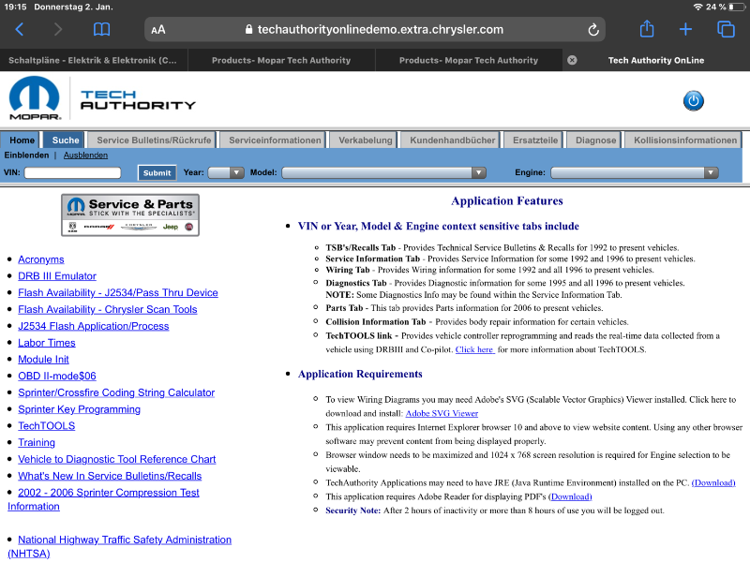The width and height of the screenshot is (750, 562).
Task: Open the Safari share sheet icon
Action: (646, 30)
